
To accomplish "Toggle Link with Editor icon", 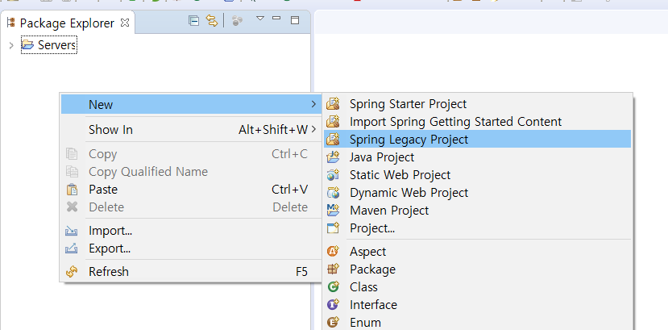I will click(x=212, y=20).
